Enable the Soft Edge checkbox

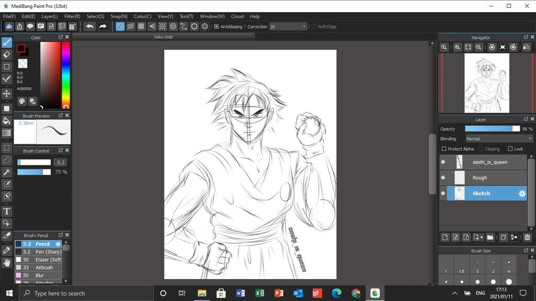click(x=314, y=26)
